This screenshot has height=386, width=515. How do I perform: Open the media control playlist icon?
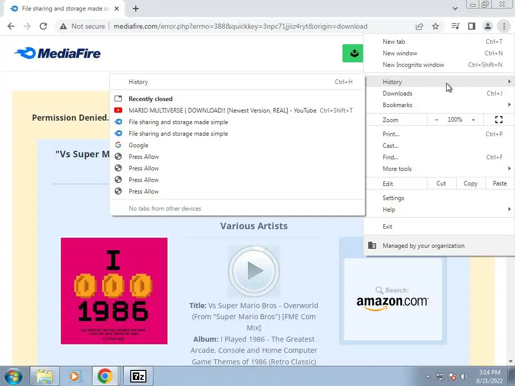pos(456,26)
